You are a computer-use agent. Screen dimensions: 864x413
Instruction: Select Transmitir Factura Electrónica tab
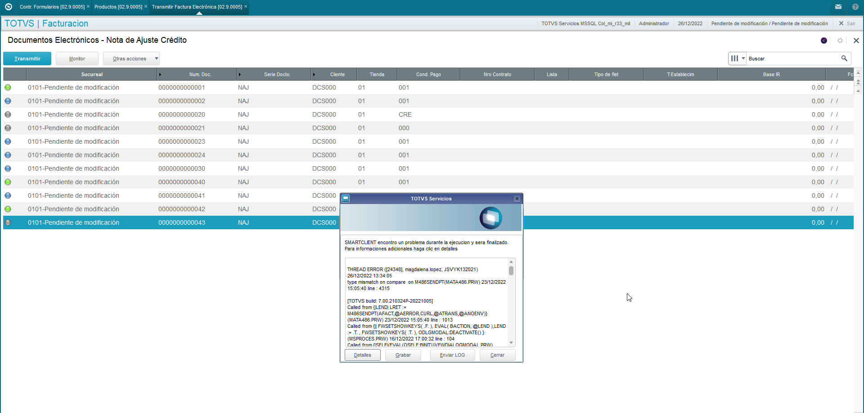197,7
